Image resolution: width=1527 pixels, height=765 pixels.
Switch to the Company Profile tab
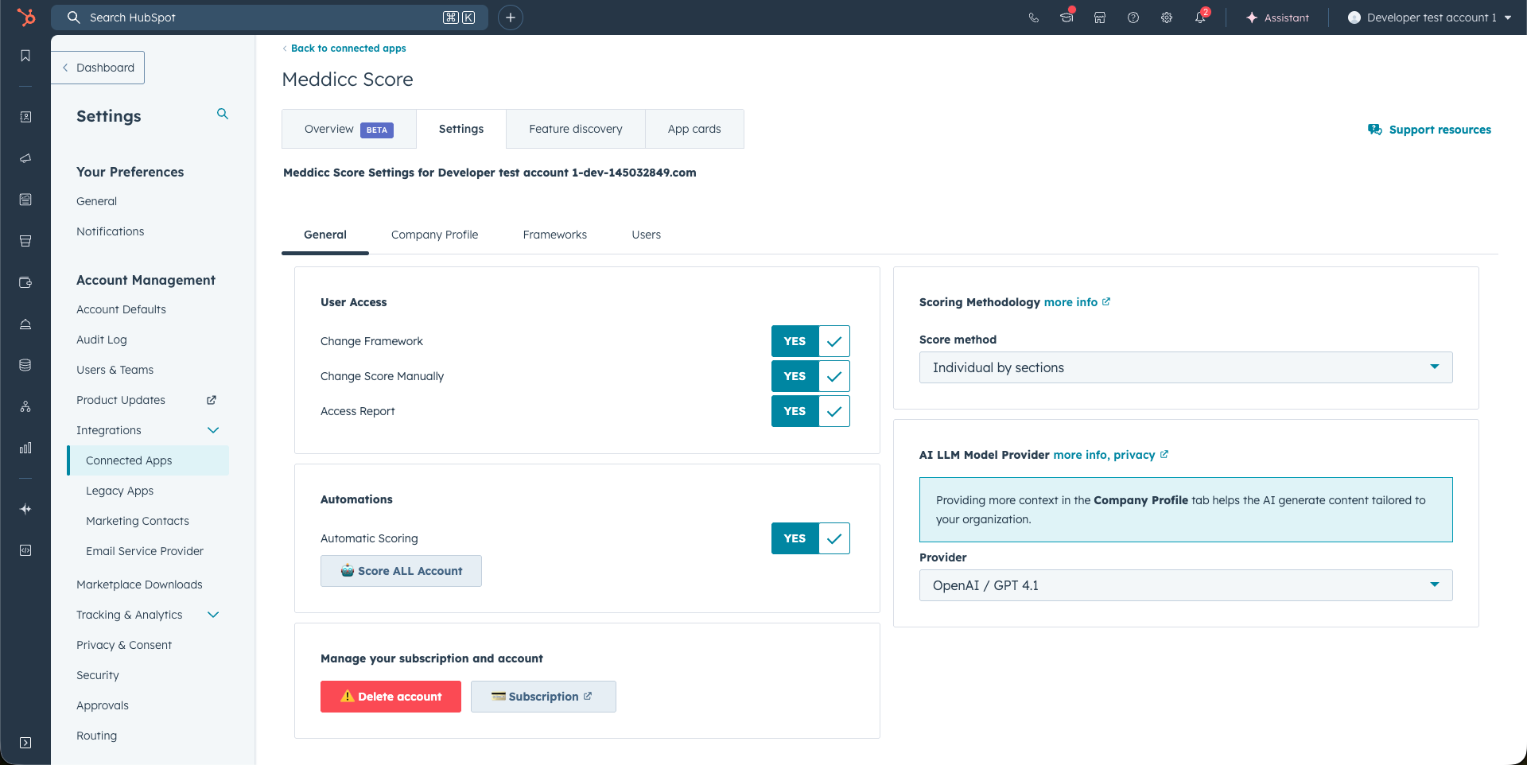[x=434, y=235]
